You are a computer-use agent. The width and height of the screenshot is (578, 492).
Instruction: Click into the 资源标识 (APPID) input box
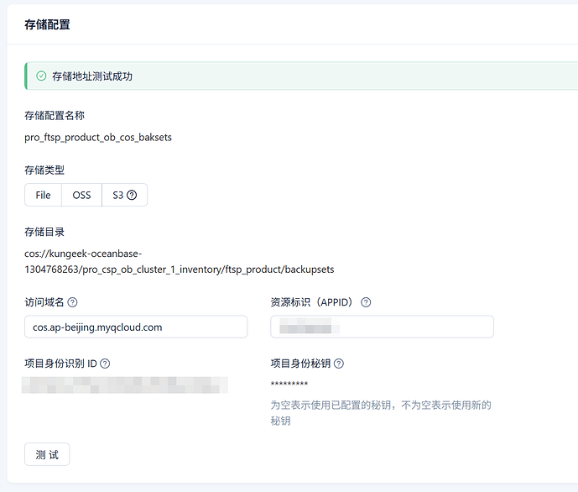pyautogui.click(x=382, y=327)
